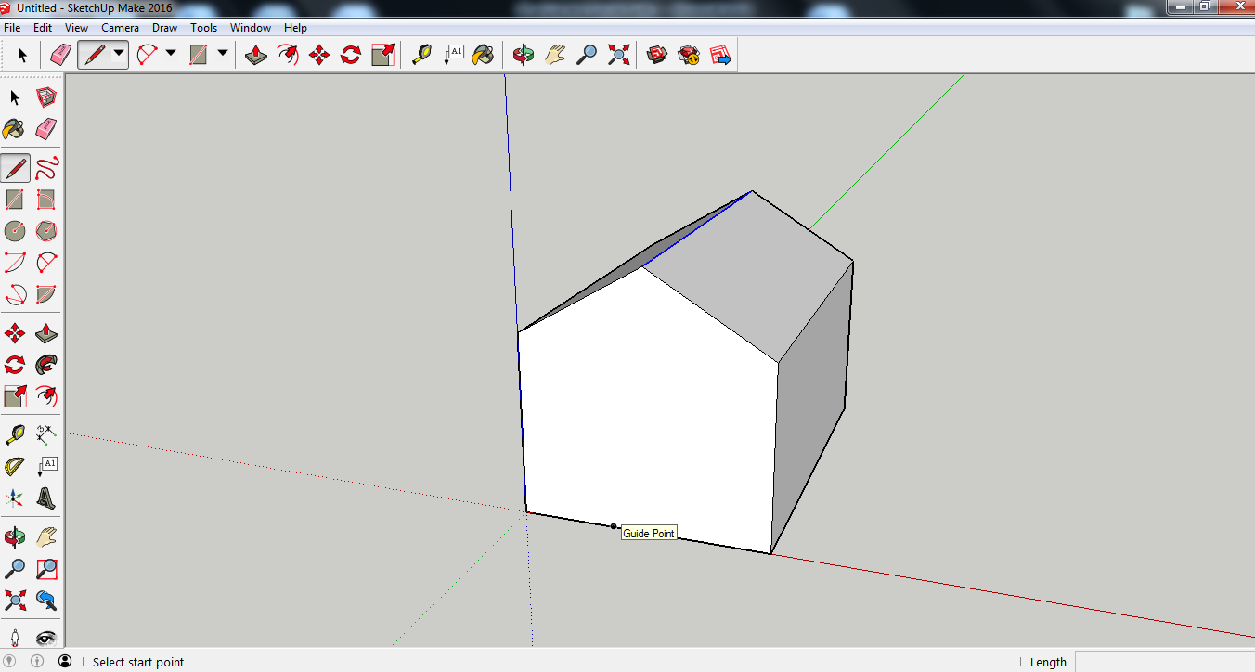The width and height of the screenshot is (1255, 672).
Task: Select Tape Measure in the top toolbar
Action: click(x=422, y=55)
